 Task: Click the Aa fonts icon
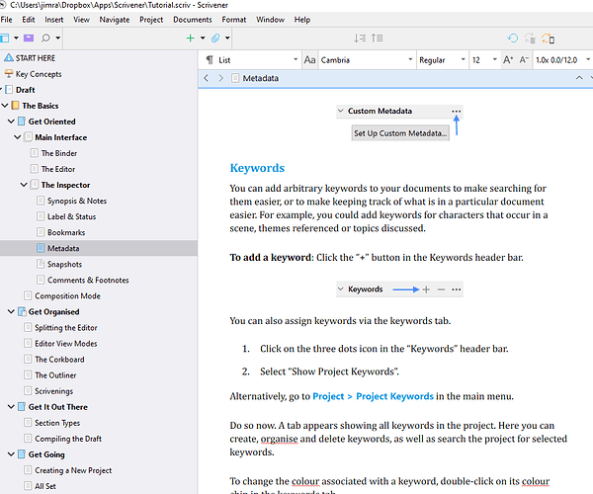(309, 59)
